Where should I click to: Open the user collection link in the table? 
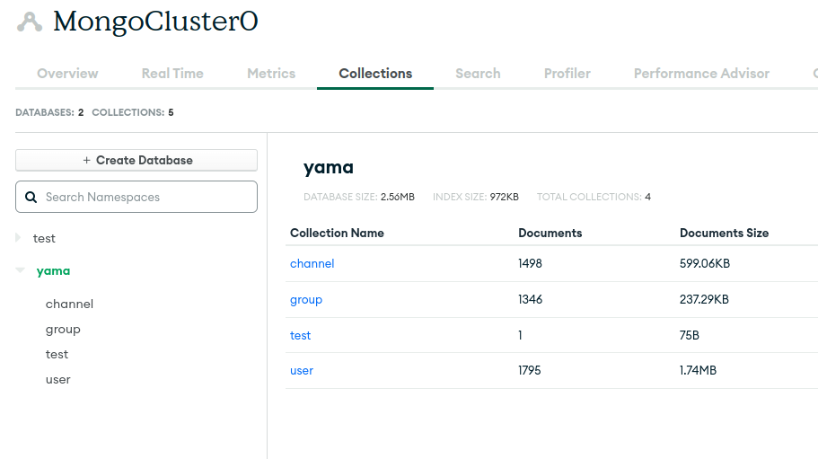pos(302,370)
